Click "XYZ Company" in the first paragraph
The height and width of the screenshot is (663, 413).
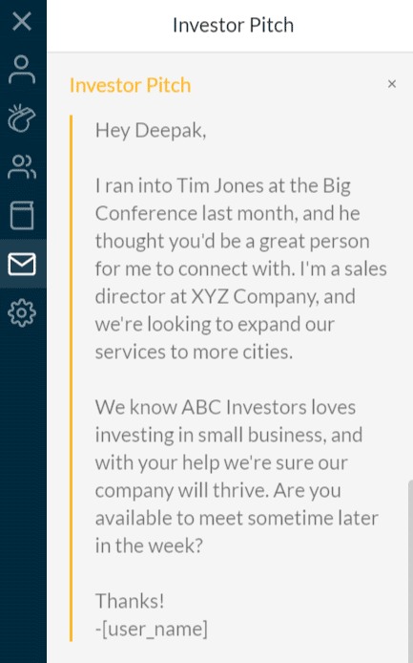click(x=255, y=296)
